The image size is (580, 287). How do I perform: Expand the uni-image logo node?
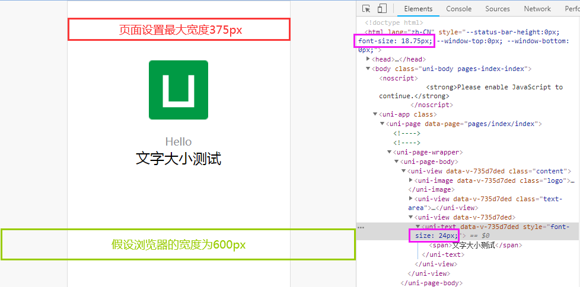pyautogui.click(x=410, y=180)
